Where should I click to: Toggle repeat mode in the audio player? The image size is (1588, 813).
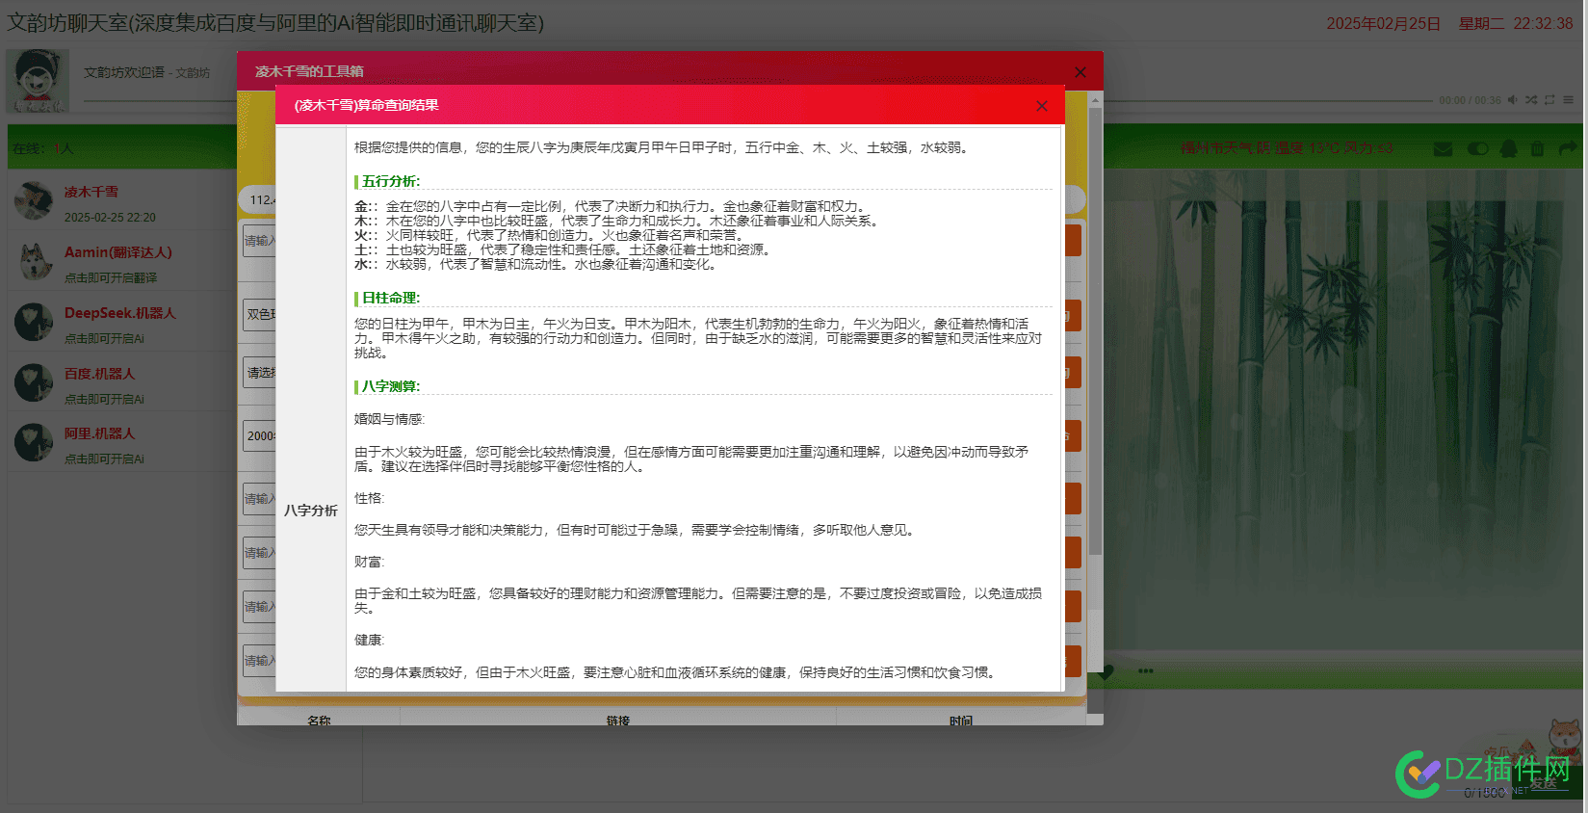coord(1549,100)
